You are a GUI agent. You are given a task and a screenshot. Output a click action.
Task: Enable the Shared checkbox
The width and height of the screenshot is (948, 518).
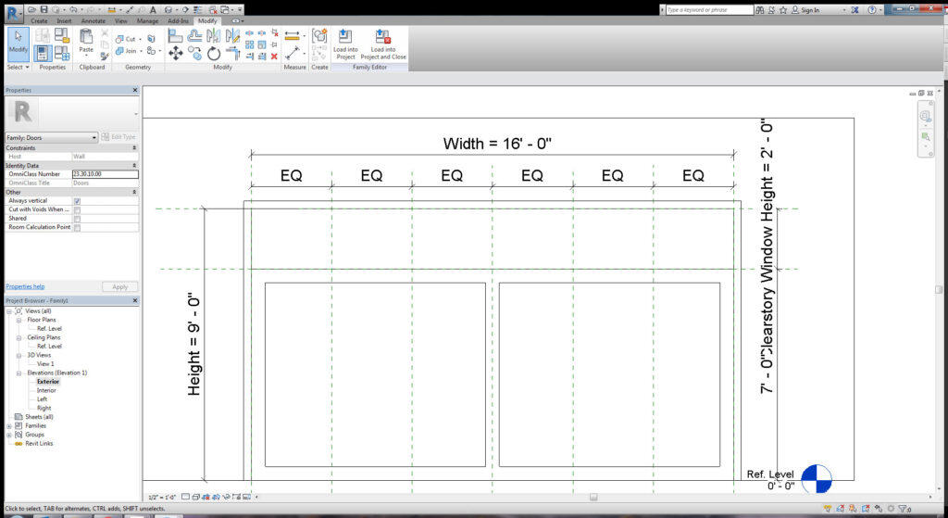tap(78, 219)
